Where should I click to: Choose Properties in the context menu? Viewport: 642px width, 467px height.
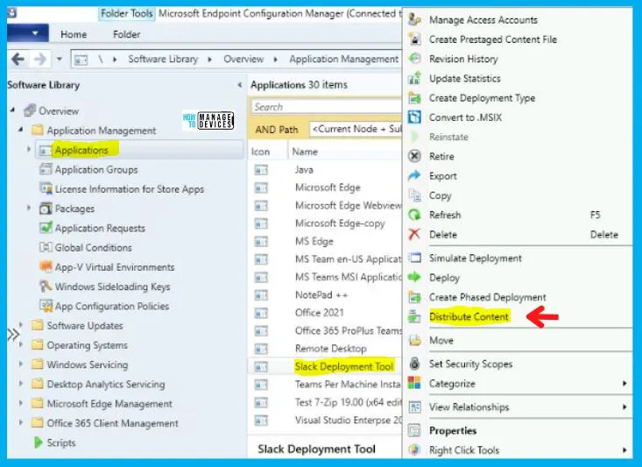[x=453, y=430]
